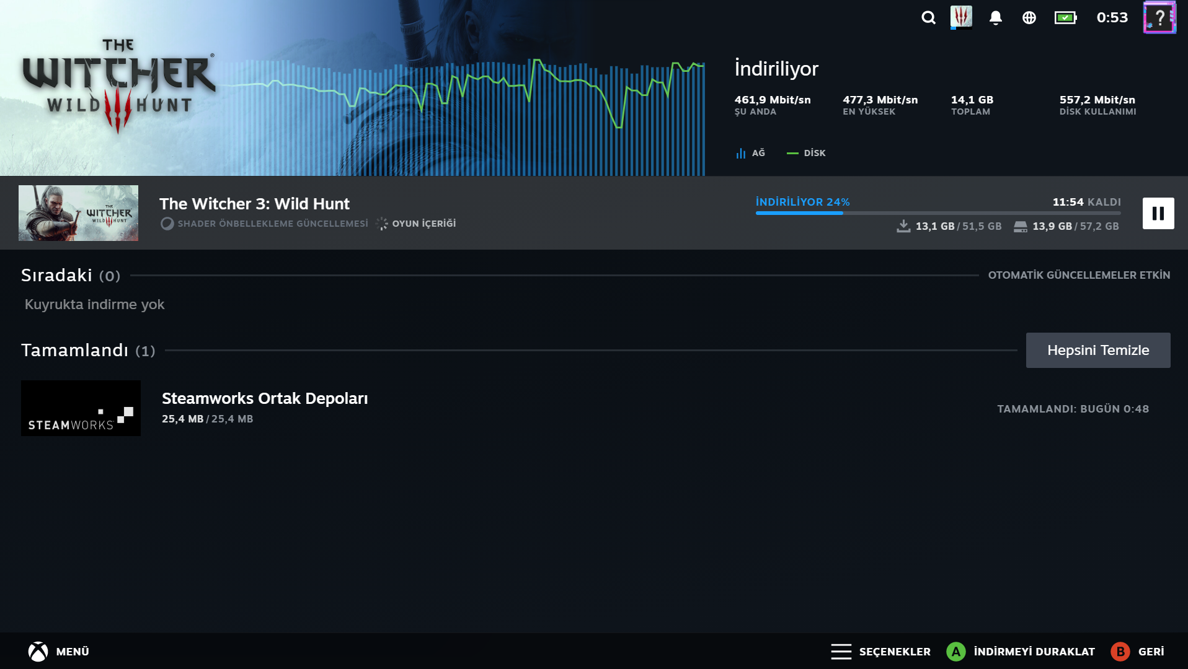Click the OYUN İÇERİĞİ spinner label

coord(416,224)
